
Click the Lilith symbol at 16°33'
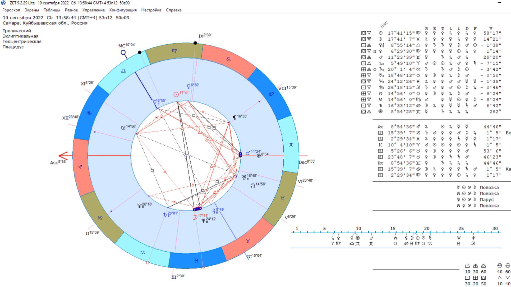(234, 117)
